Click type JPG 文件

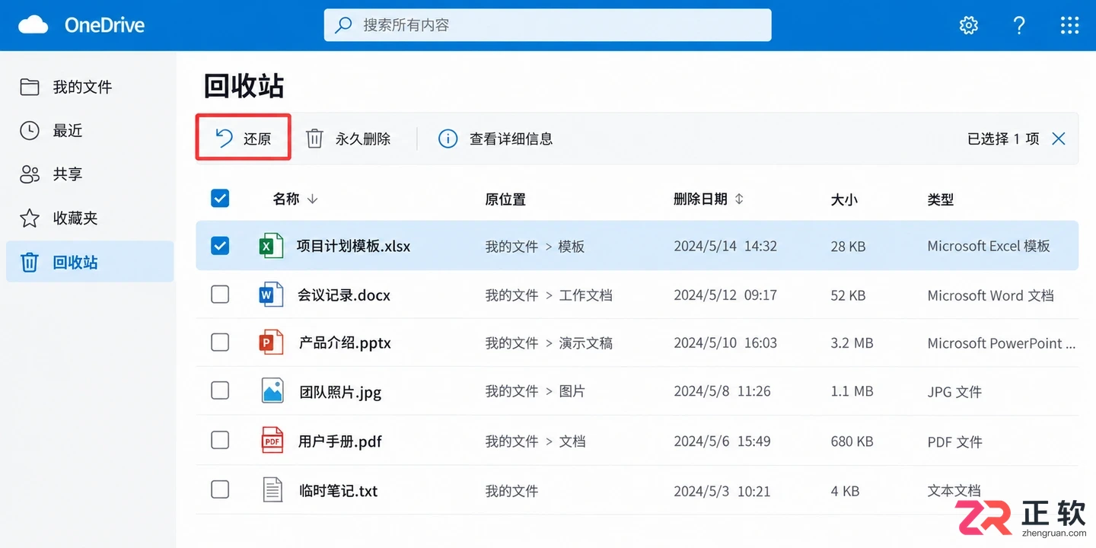click(x=954, y=392)
